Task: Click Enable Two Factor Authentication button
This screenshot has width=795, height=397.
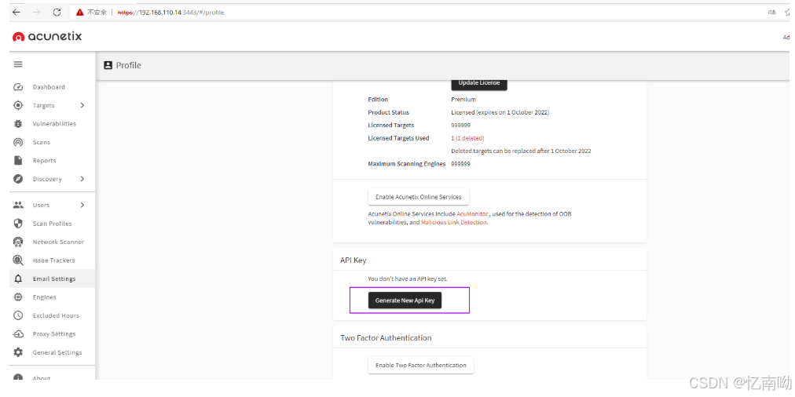Action: 421,365
